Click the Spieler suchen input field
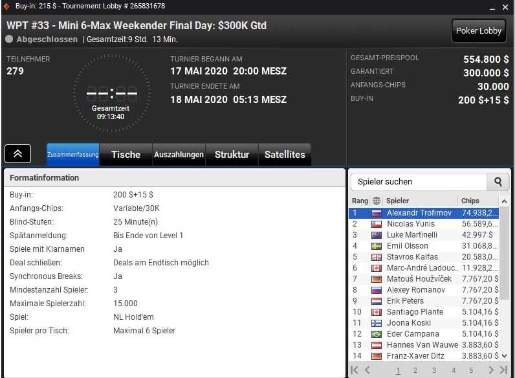Viewport: 515px width, 378px height. 419,182
